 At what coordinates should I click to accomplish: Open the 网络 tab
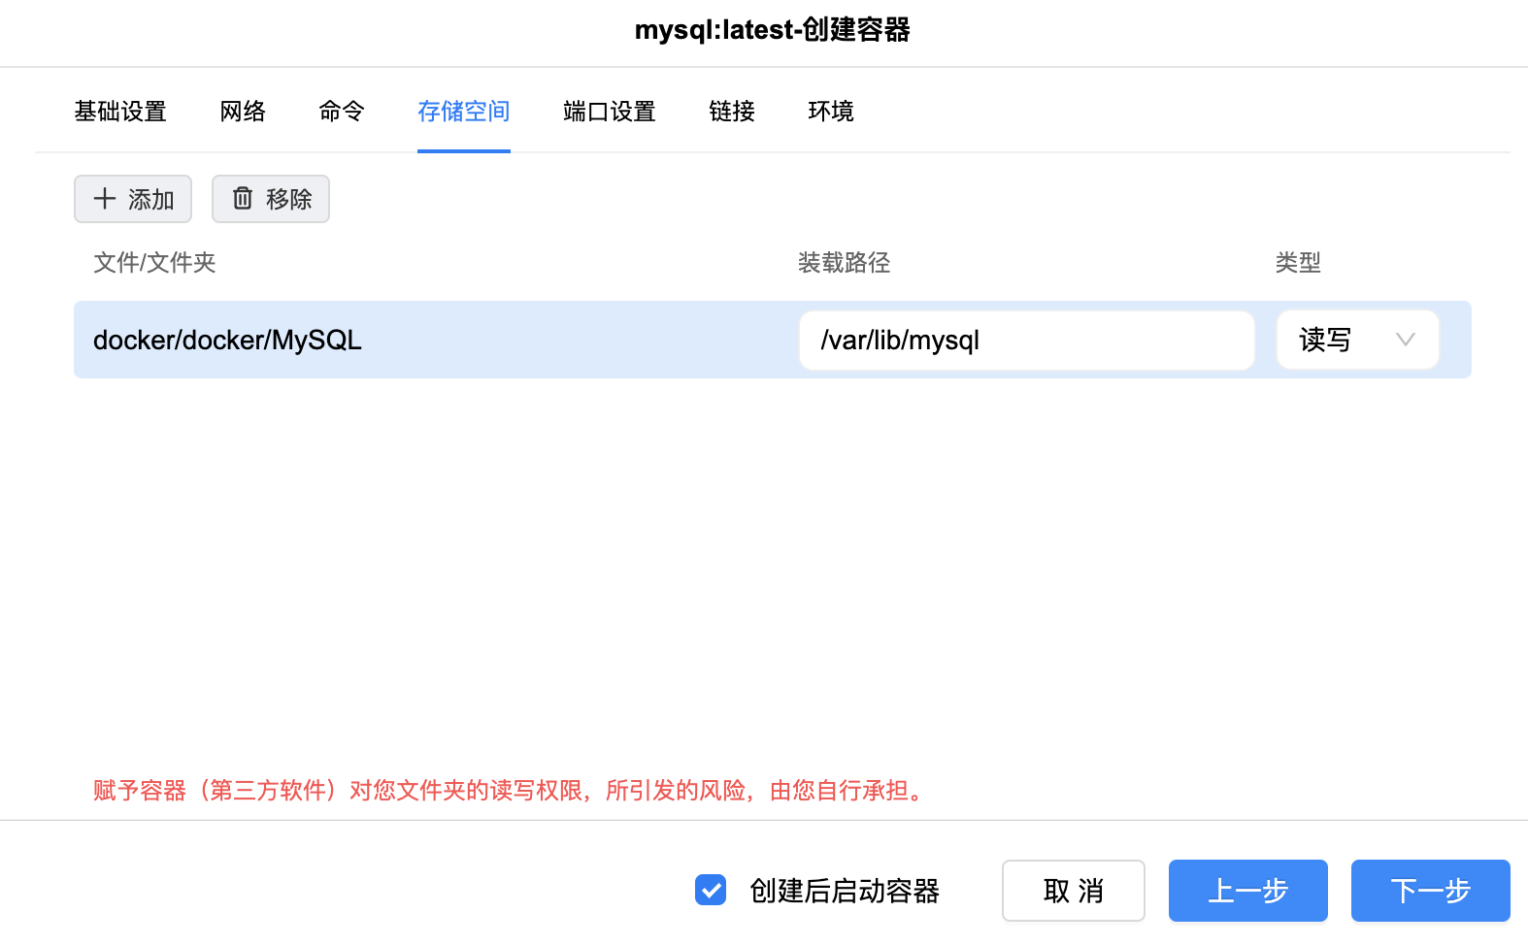pyautogui.click(x=243, y=112)
